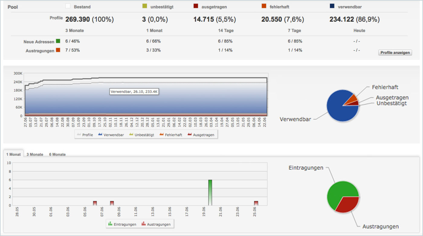423x236 pixels.
Task: Open the 6 Monate tab
Action: pyautogui.click(x=57, y=154)
